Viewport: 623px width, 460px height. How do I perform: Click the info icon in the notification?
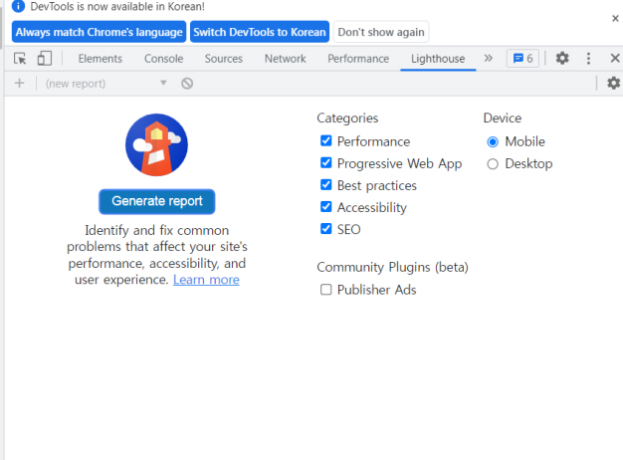tap(18, 6)
